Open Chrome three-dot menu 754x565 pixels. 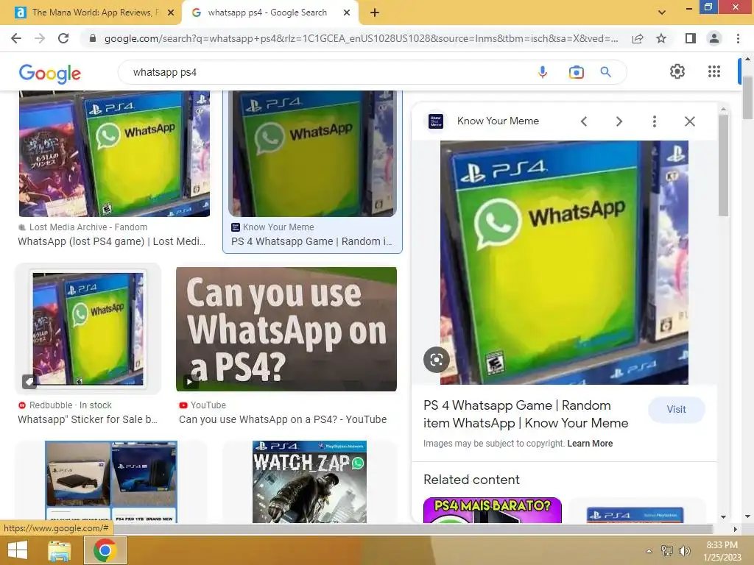(738, 38)
